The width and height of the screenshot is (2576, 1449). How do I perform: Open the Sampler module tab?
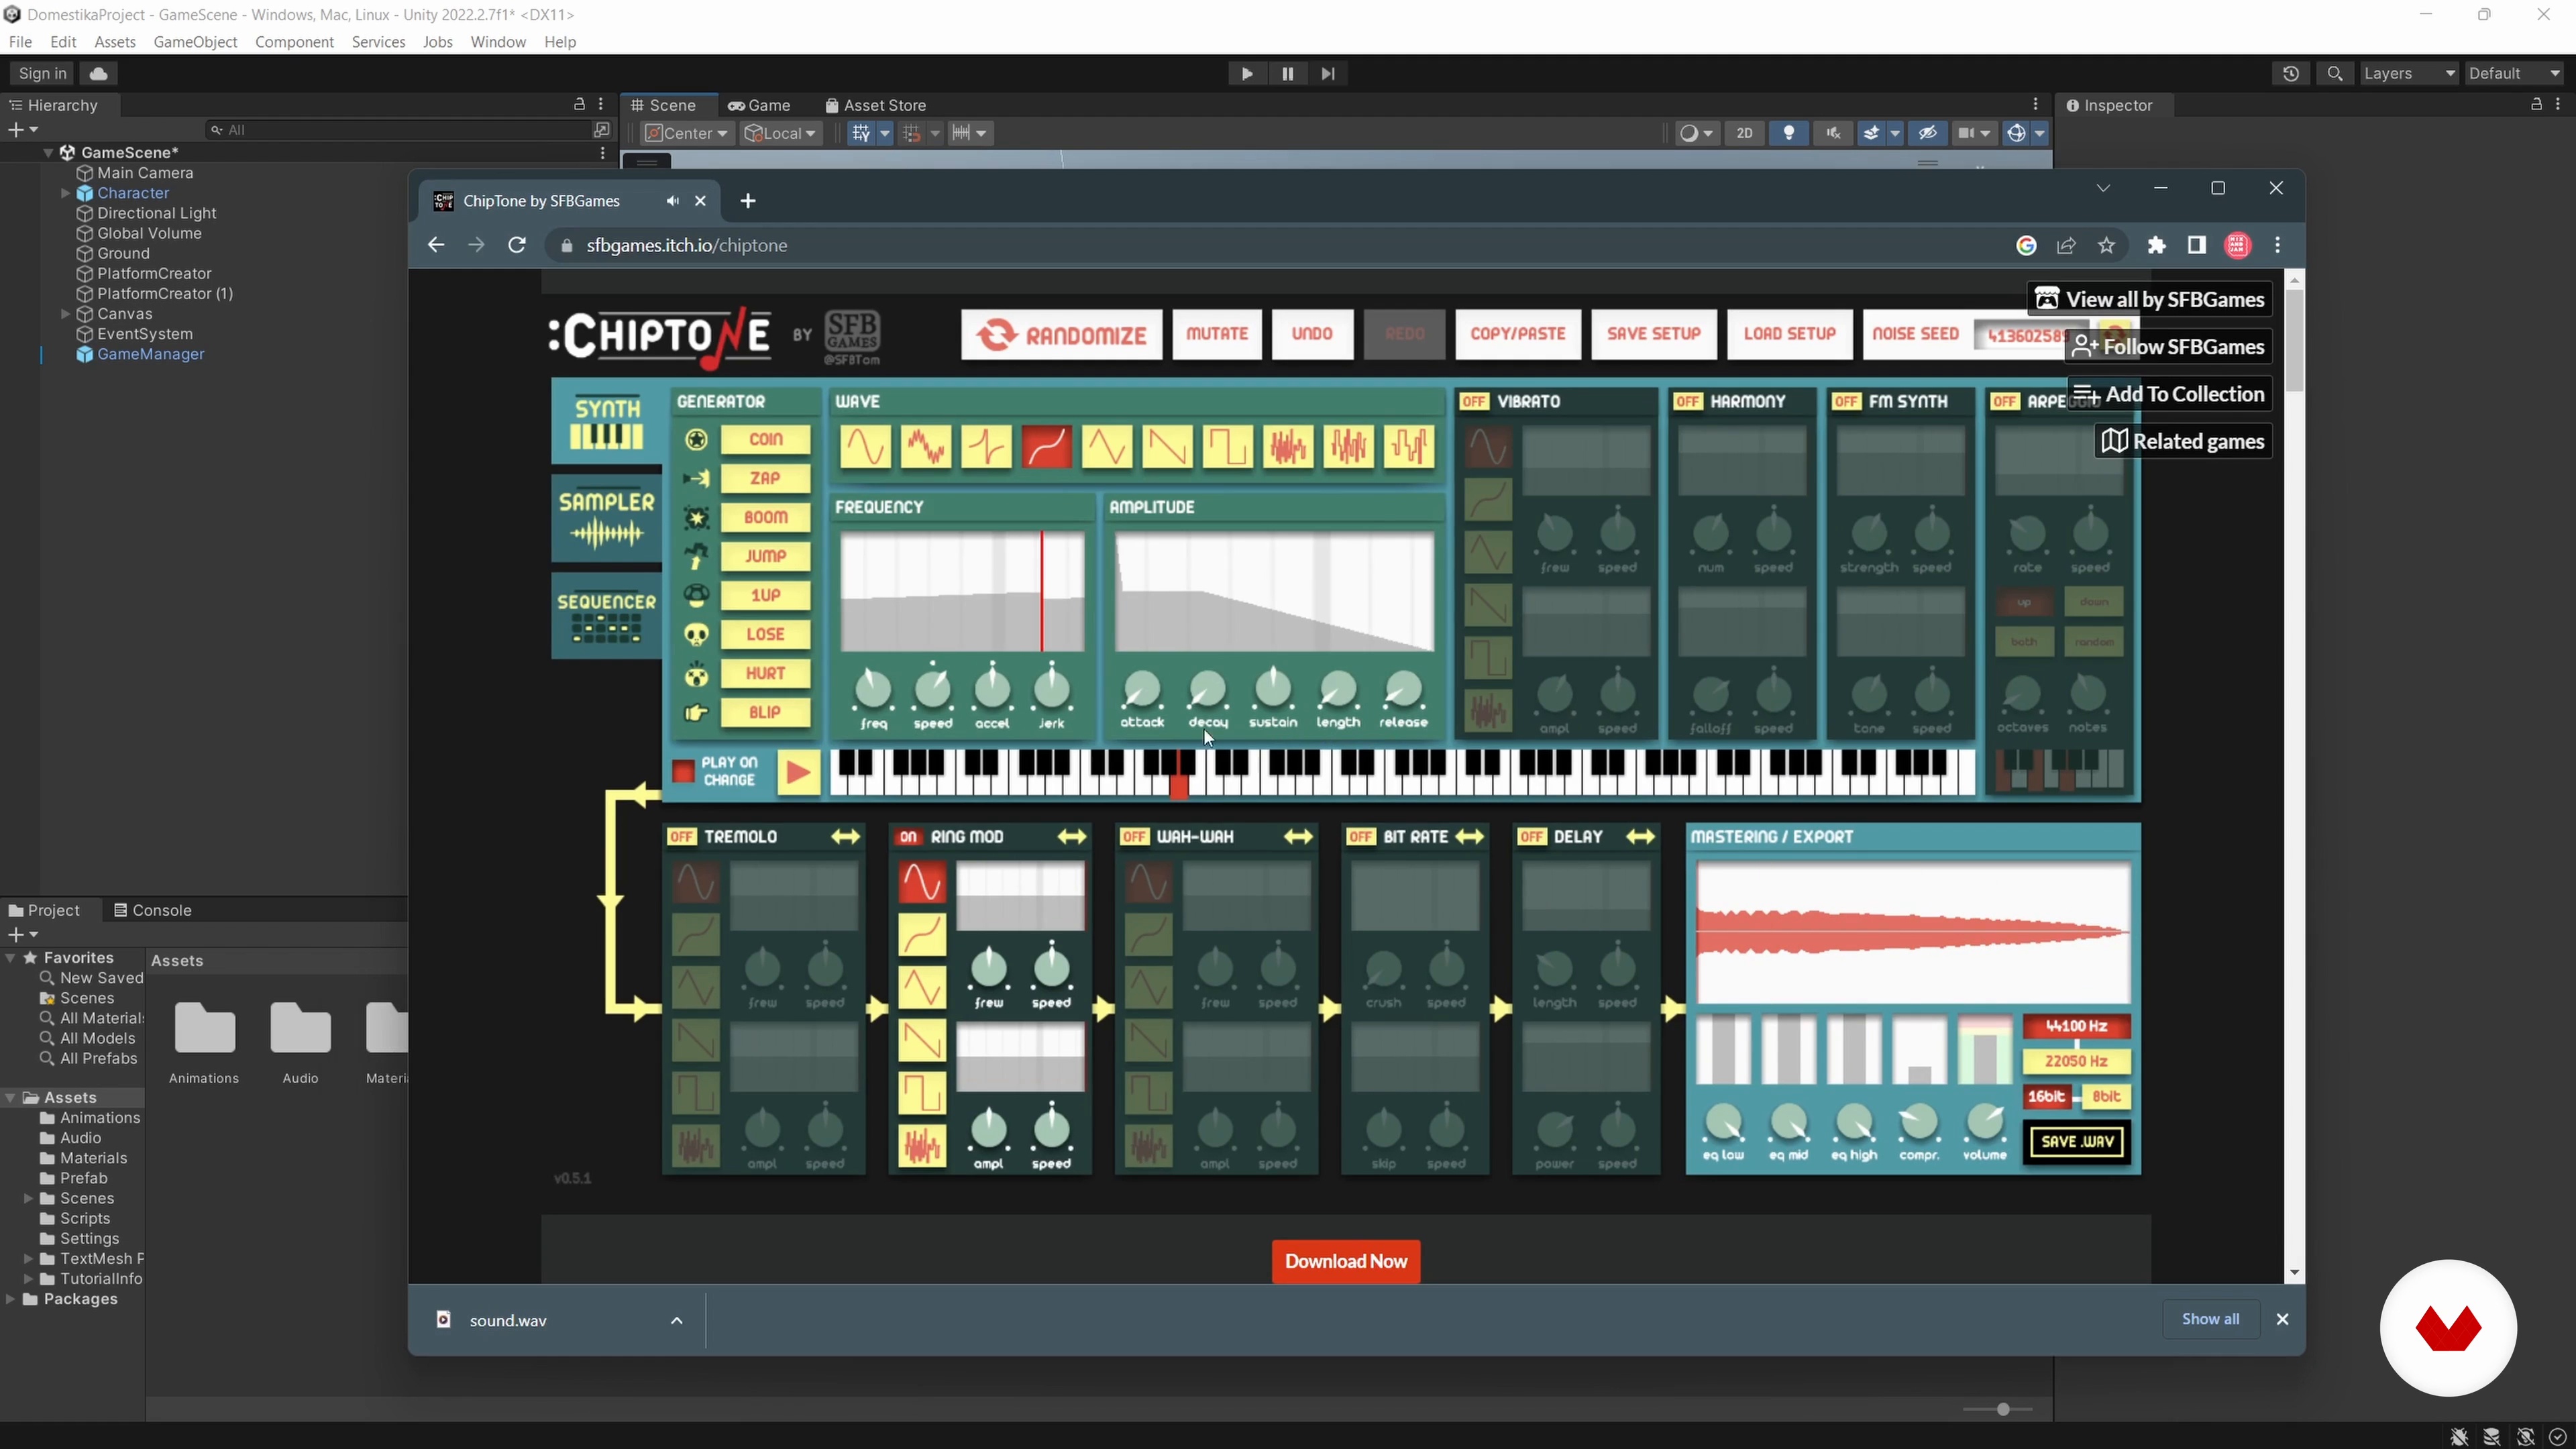coord(607,519)
